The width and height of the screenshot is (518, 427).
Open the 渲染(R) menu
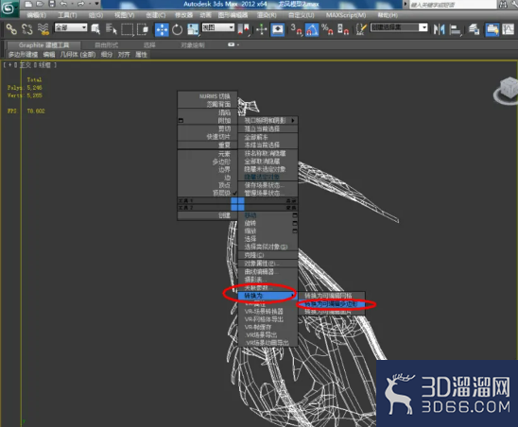(267, 15)
